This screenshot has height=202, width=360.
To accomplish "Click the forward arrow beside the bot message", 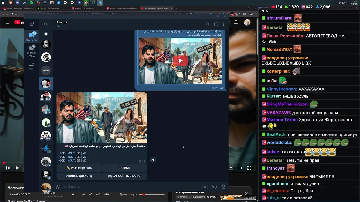I will 153,160.
